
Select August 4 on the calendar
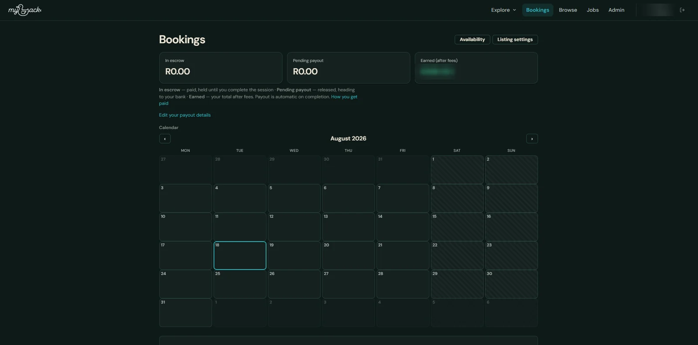pyautogui.click(x=240, y=199)
